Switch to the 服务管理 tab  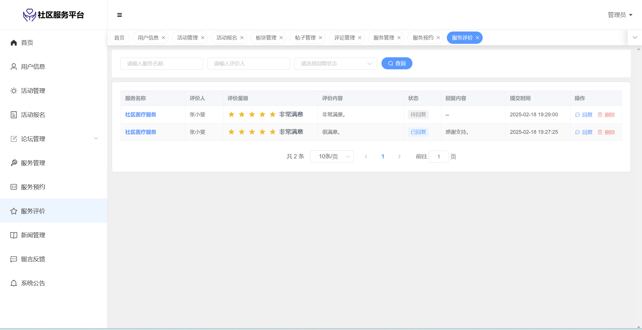(383, 38)
